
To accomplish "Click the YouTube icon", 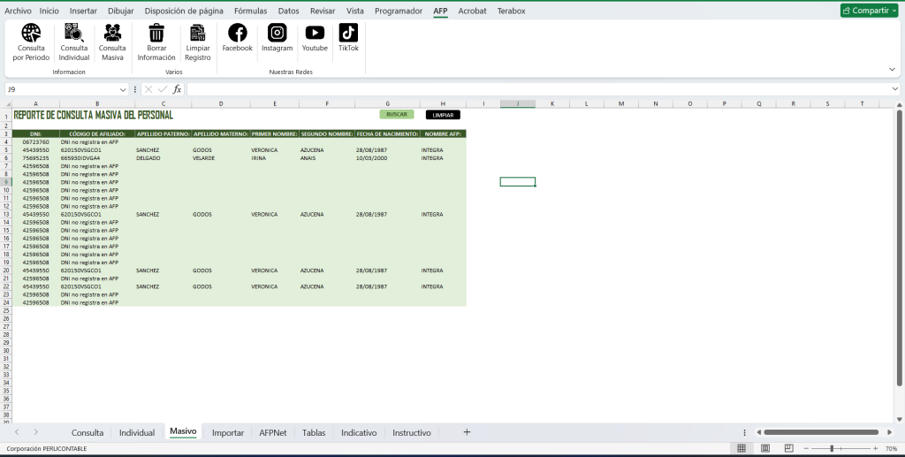I will click(314, 34).
